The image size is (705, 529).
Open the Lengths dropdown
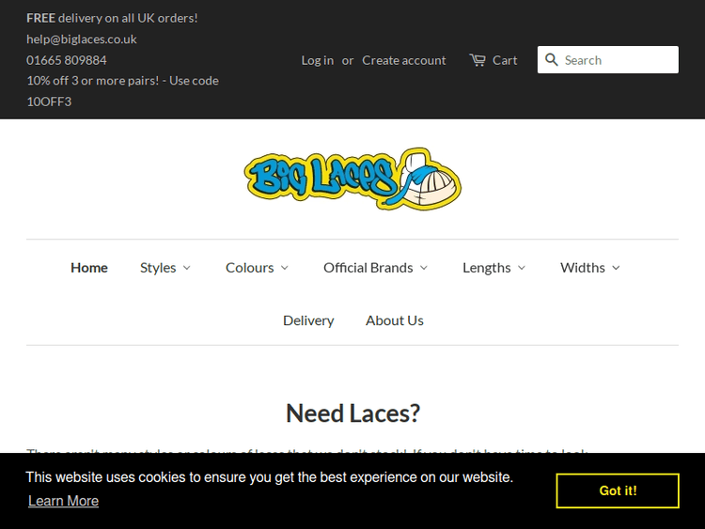(493, 268)
